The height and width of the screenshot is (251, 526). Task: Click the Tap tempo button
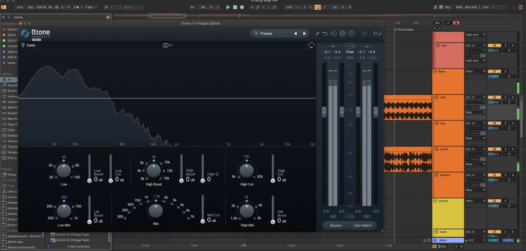pyautogui.click(x=30, y=7)
